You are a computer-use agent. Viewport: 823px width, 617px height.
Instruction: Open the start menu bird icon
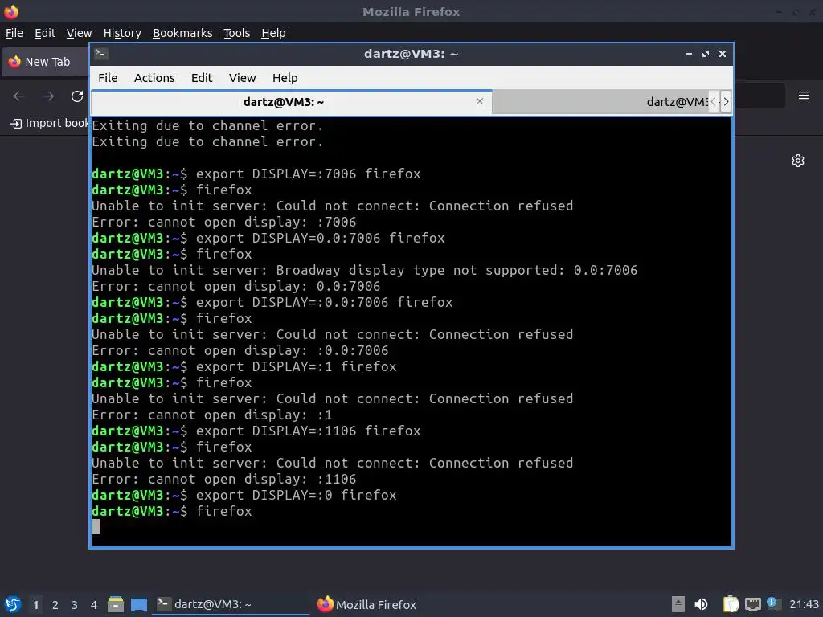point(13,604)
